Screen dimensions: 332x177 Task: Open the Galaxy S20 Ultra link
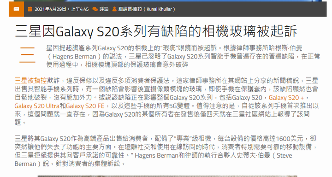37,106
